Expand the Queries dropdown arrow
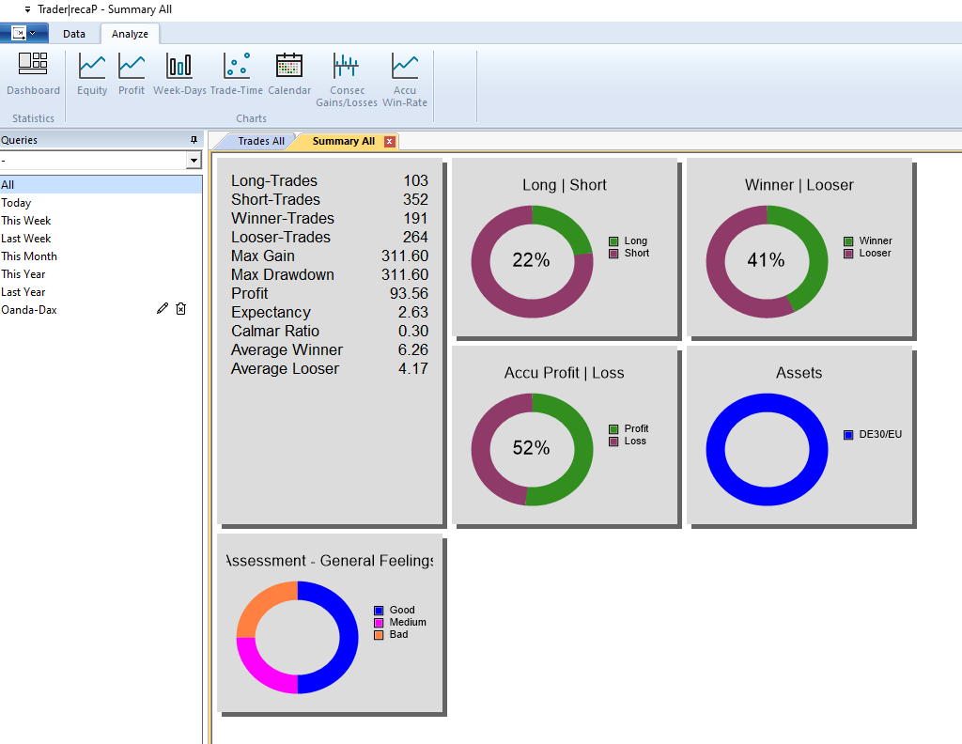This screenshot has height=744, width=962. [194, 161]
